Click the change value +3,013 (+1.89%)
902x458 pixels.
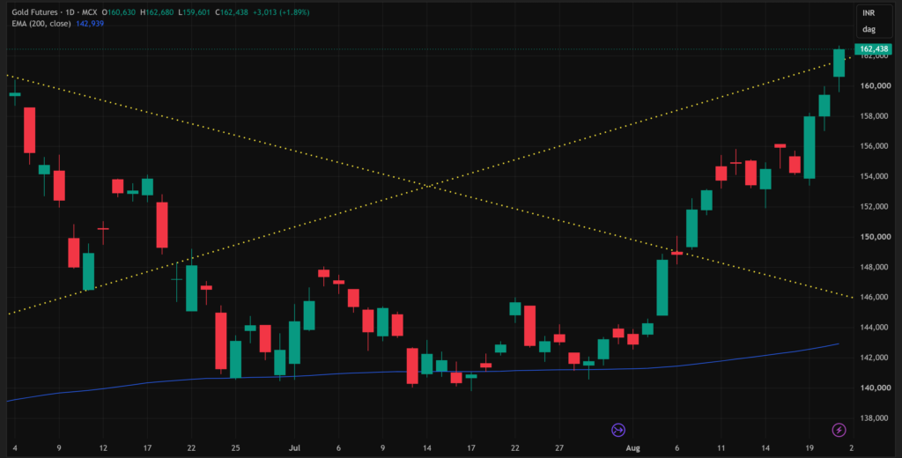pyautogui.click(x=281, y=12)
